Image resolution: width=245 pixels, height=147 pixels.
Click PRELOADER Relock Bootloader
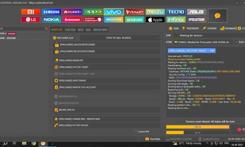pos(106,51)
